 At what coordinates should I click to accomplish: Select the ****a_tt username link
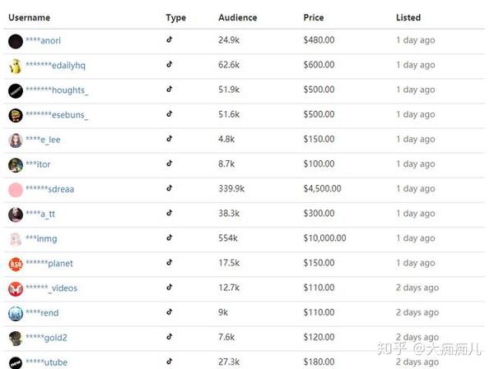click(40, 214)
